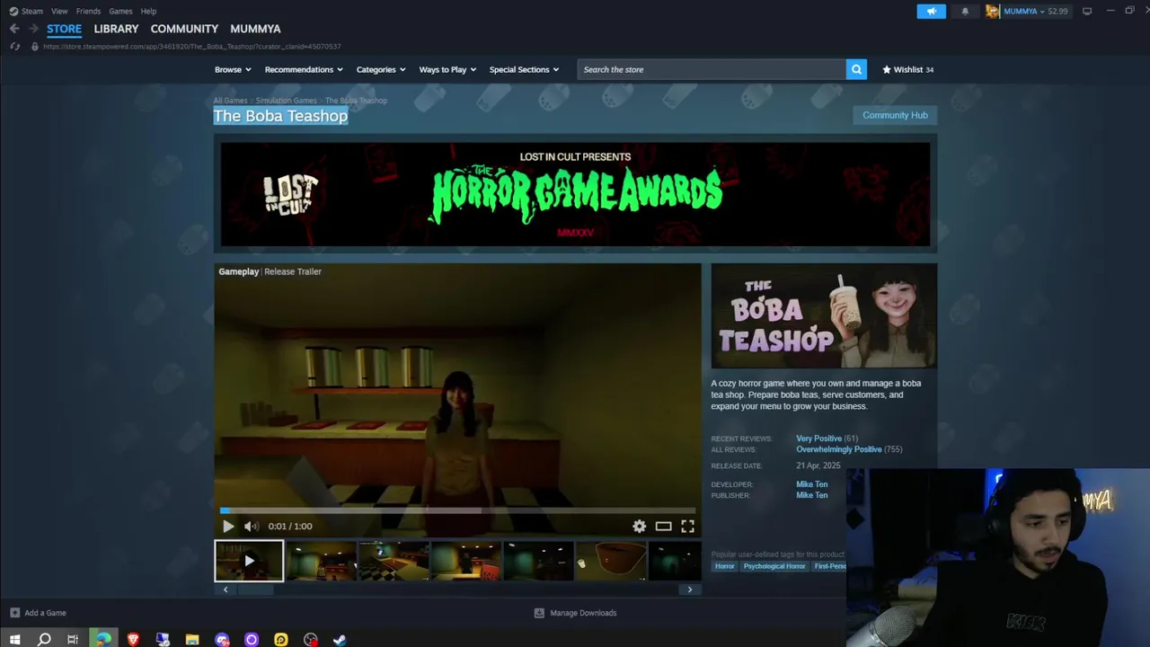Image resolution: width=1150 pixels, height=647 pixels.
Task: Open the Overwhelmingly Positive all reviews link
Action: [839, 449]
